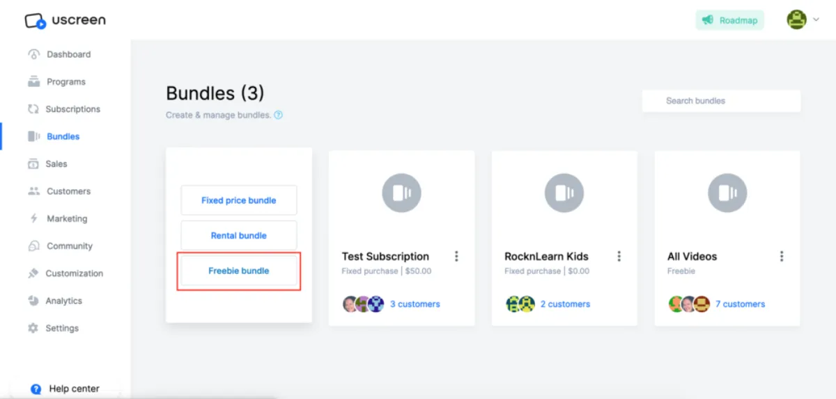Screen dimensions: 836x399
Task: Click the Marketing lightning icon
Action: click(x=33, y=218)
